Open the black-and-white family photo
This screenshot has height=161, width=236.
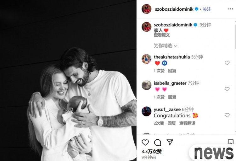click(68, 81)
